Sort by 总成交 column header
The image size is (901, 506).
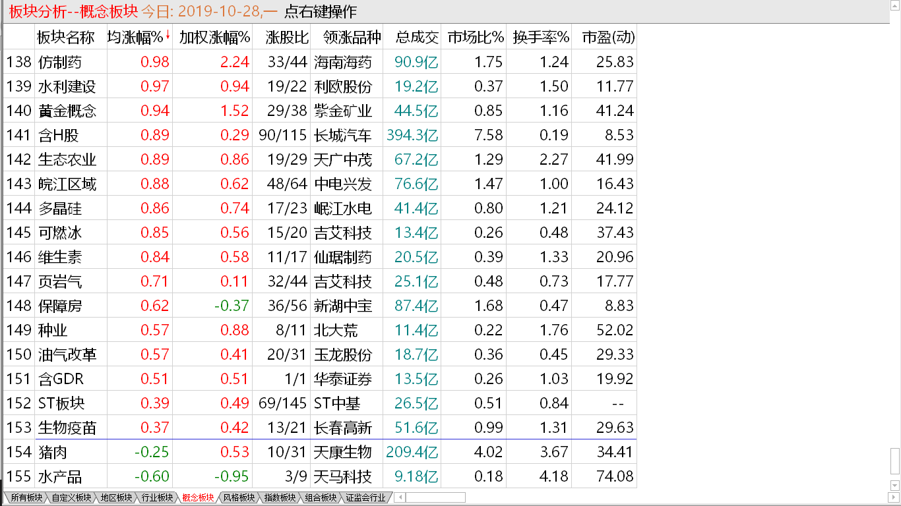[418, 37]
